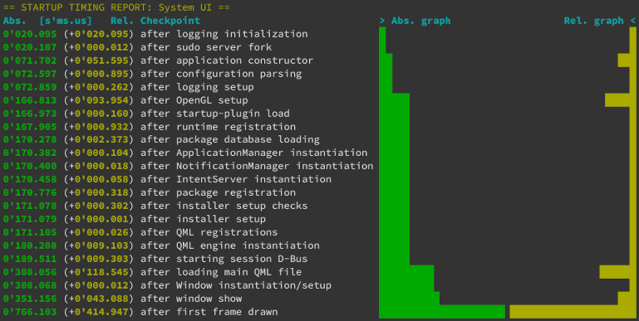Click the 'Checkpoint' column header

coord(170,21)
